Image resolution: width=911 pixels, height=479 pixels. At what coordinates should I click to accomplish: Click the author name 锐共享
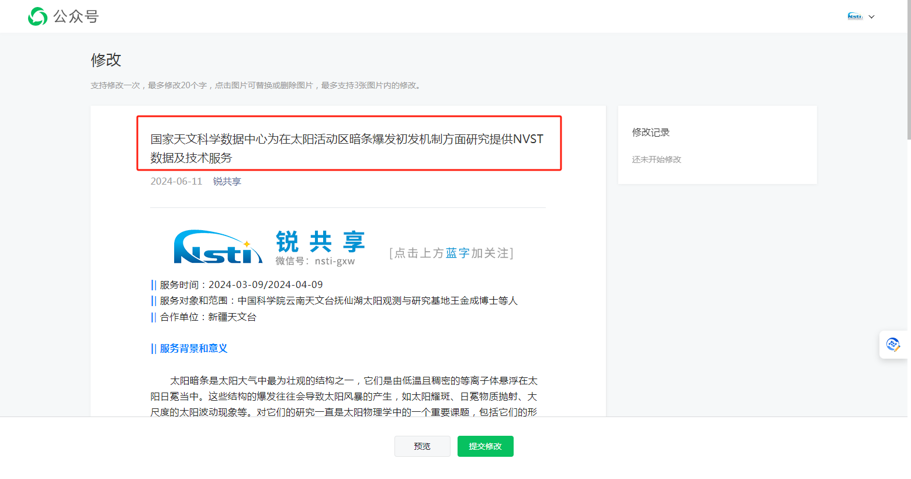coord(227,181)
